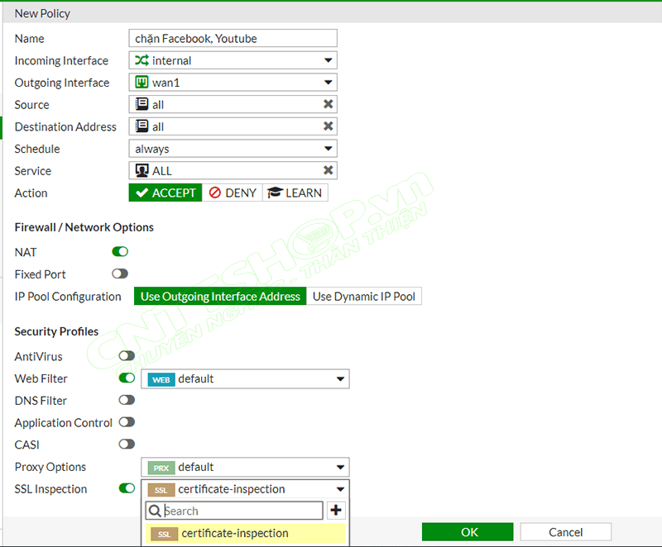Remove the Service "ALL" via X icon
Image resolution: width=662 pixels, height=547 pixels.
click(x=329, y=170)
